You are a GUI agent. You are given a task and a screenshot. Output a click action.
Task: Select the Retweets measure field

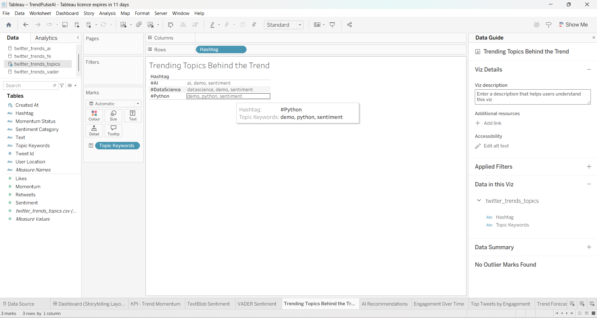[25, 195]
